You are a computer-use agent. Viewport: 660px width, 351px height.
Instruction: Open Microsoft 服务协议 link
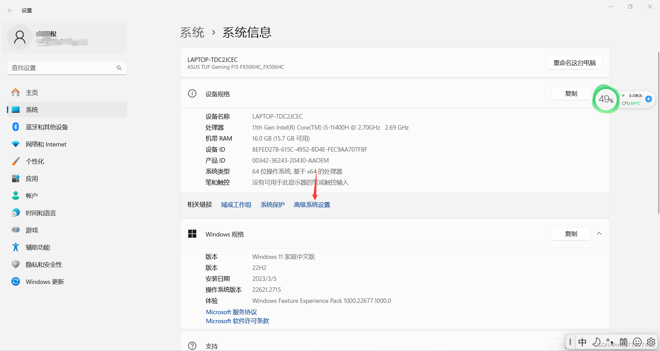point(231,312)
